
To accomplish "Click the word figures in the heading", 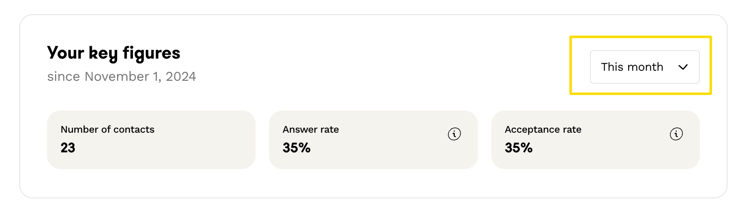I will 151,53.
